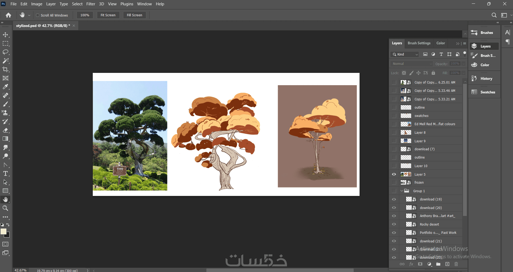Viewport: 513px width, 272px height.
Task: Select the Frame tool
Action: coord(5,78)
